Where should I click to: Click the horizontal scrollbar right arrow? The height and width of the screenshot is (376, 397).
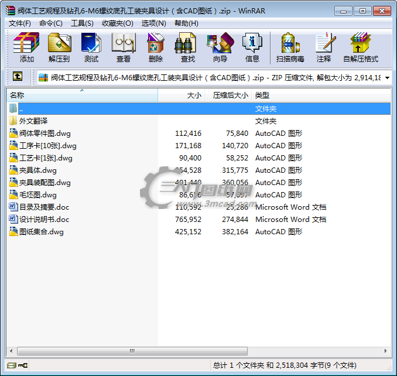[386, 351]
